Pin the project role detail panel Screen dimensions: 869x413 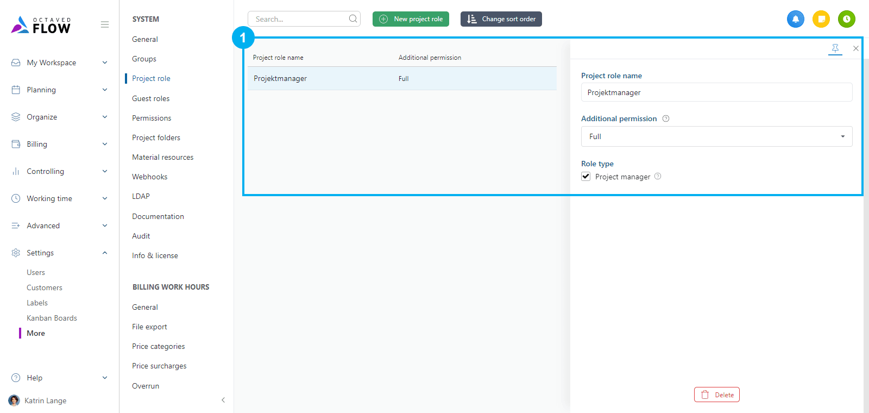point(835,48)
